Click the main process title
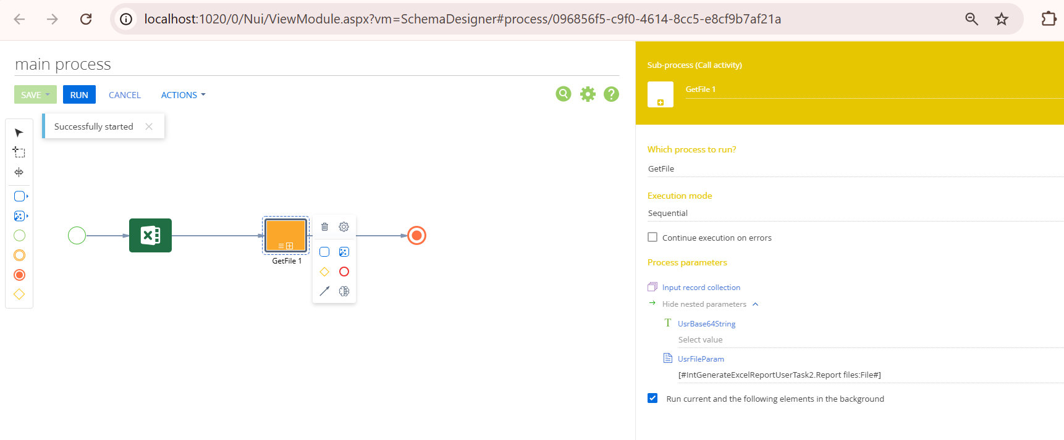 [x=63, y=64]
